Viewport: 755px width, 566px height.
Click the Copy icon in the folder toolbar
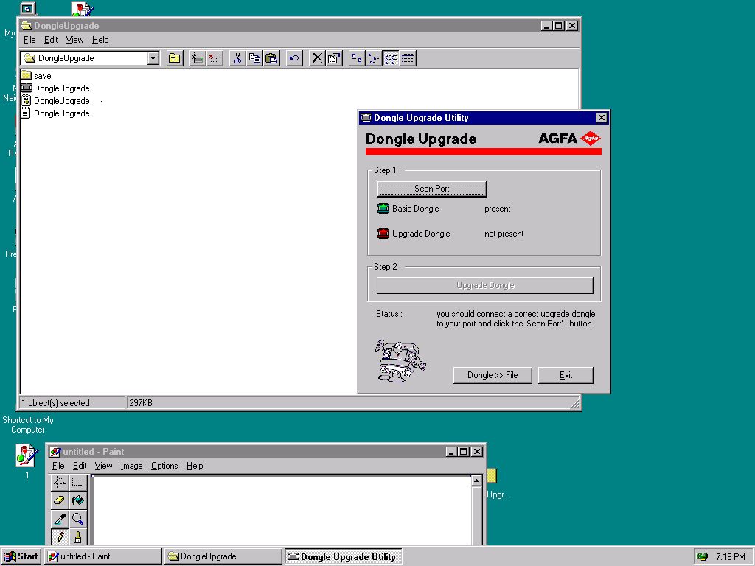(254, 58)
